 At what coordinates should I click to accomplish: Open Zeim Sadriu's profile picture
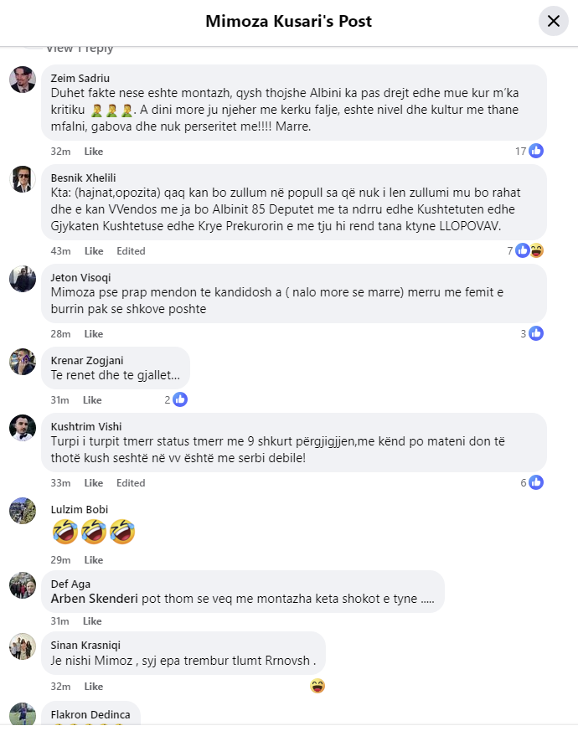click(23, 80)
